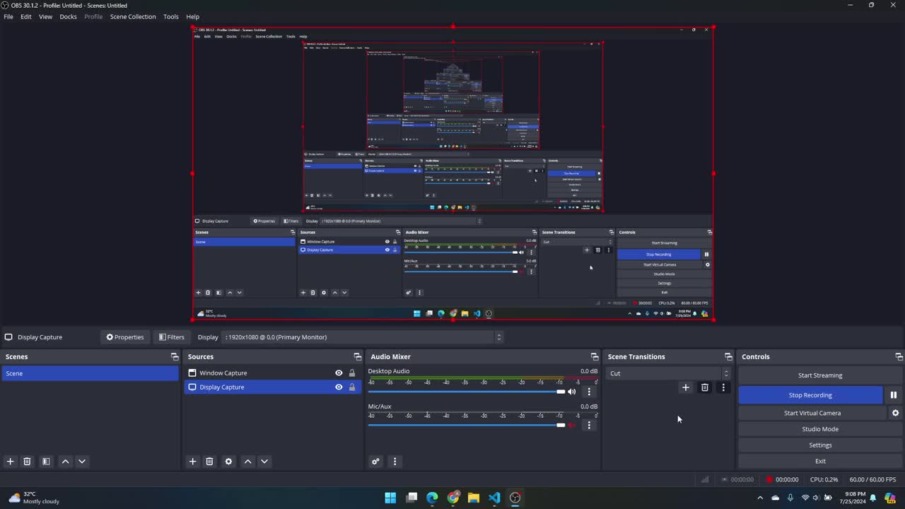This screenshot has width=905, height=509.
Task: Open Mic/Aux options three-dots
Action: pyautogui.click(x=589, y=426)
